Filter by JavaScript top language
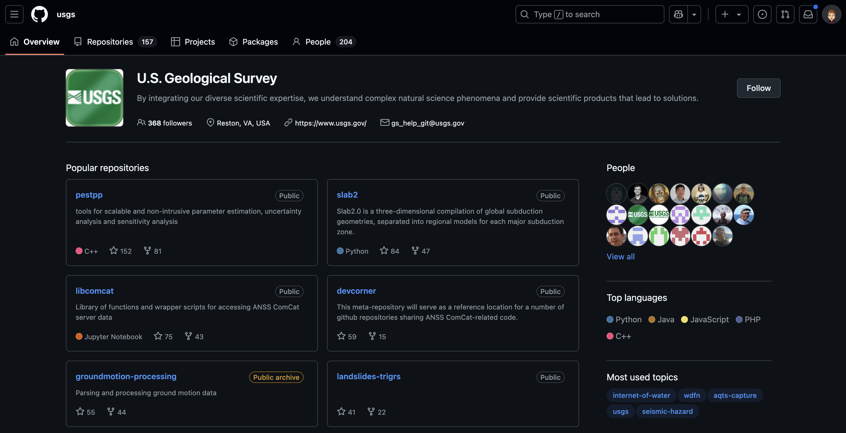This screenshot has width=846, height=433. tap(705, 319)
